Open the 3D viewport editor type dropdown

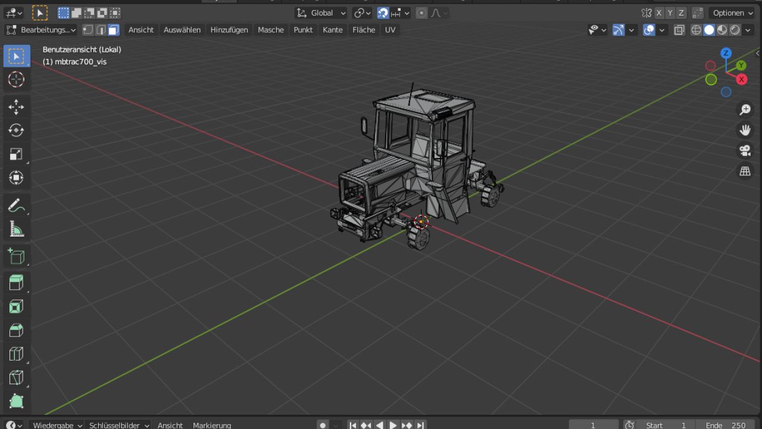click(13, 13)
